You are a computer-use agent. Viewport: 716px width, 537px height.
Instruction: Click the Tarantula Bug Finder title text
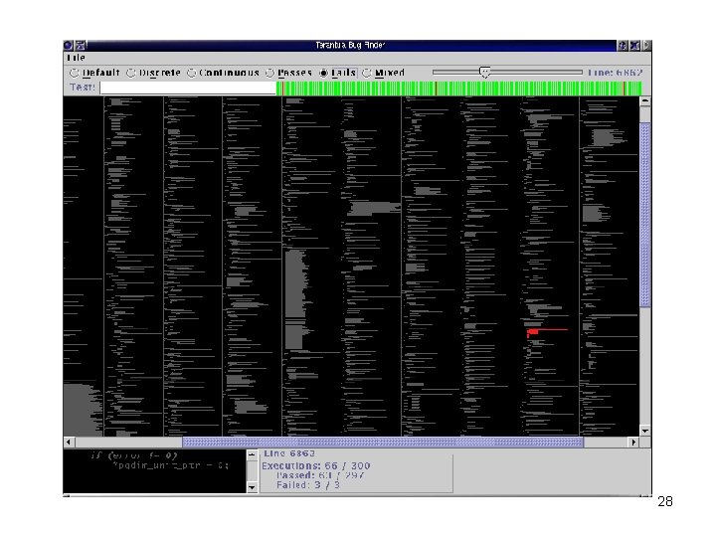tap(350, 45)
